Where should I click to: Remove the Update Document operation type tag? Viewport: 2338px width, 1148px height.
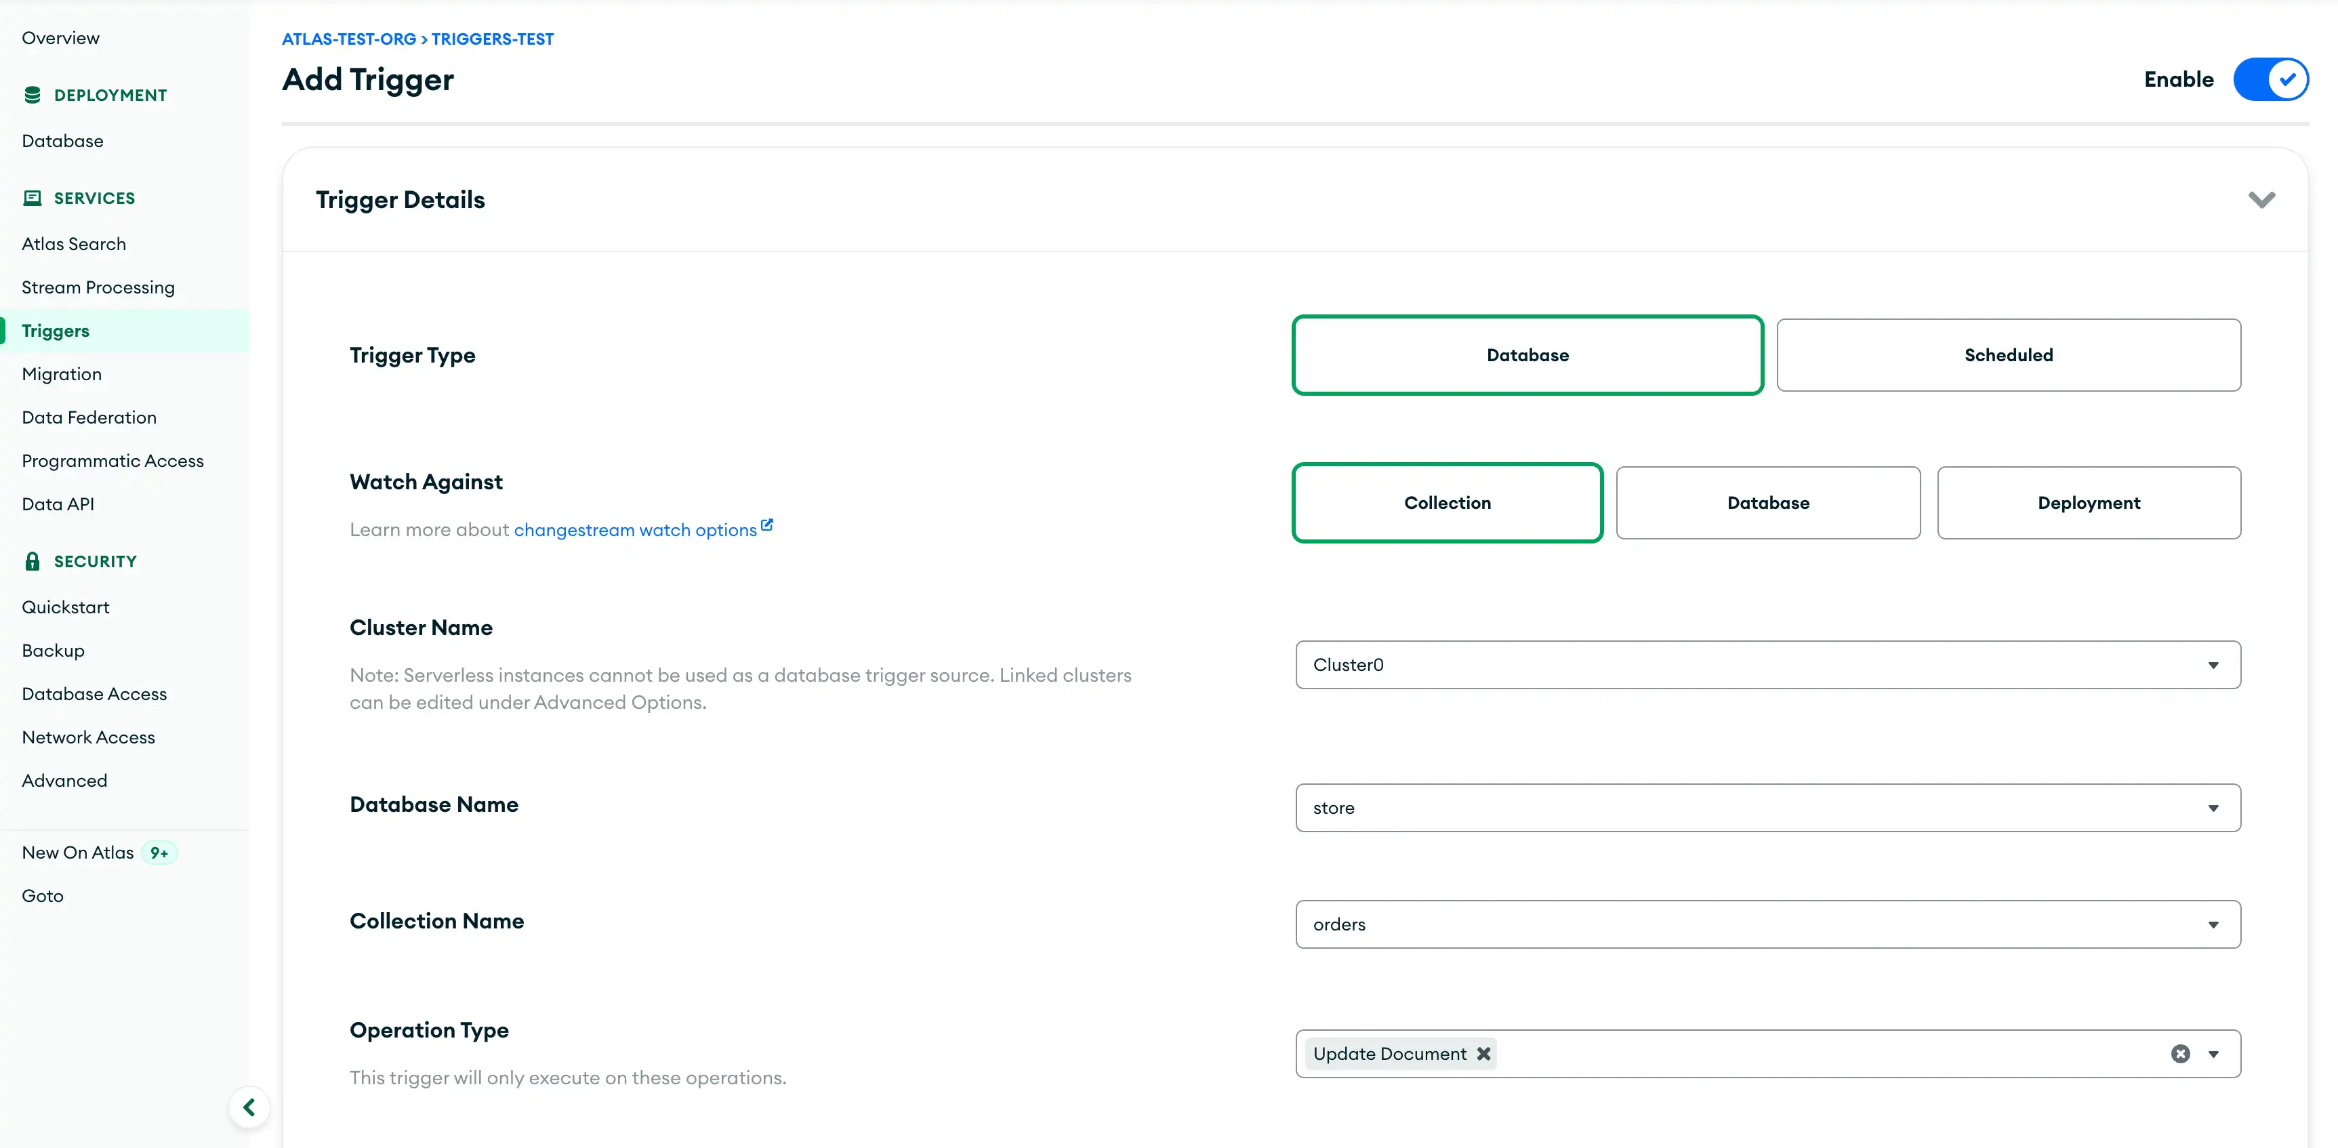coord(1483,1054)
